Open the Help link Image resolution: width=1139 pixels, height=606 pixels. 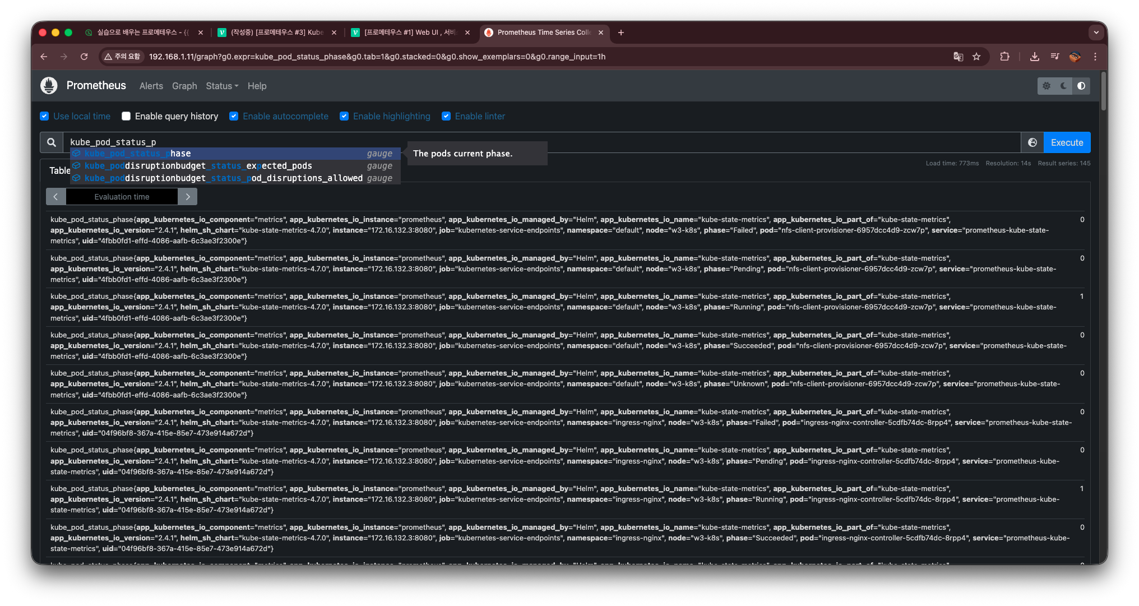coord(257,86)
